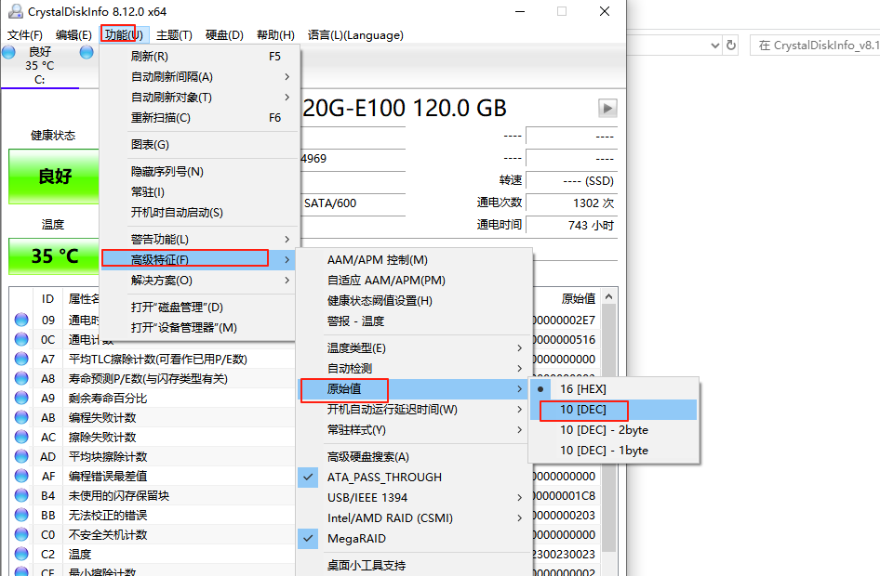Open the 文件(F) menu
The image size is (880, 576).
(25, 34)
